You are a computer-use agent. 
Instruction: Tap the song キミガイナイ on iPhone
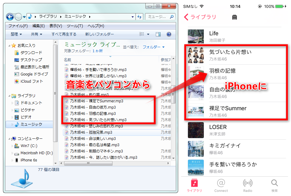[225, 146]
